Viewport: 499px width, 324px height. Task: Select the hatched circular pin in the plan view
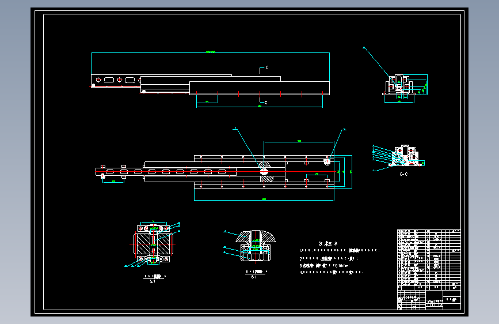click(264, 172)
